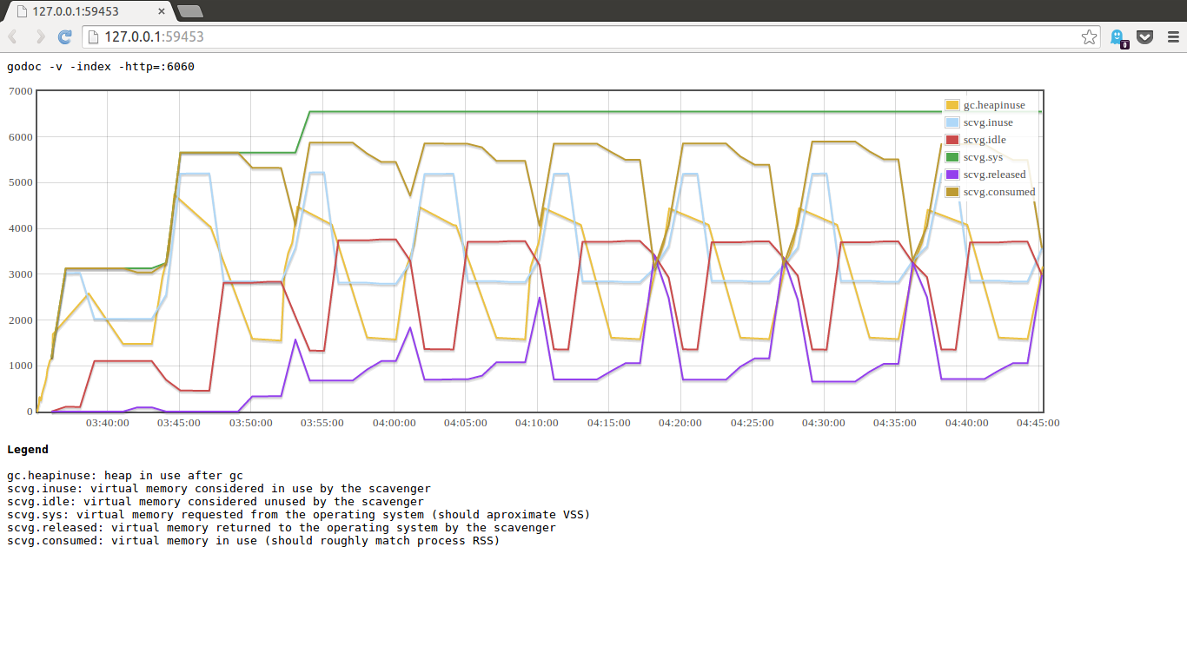Click the scvg.released purple legend swatch
The width and height of the screenshot is (1187, 646).
[952, 175]
